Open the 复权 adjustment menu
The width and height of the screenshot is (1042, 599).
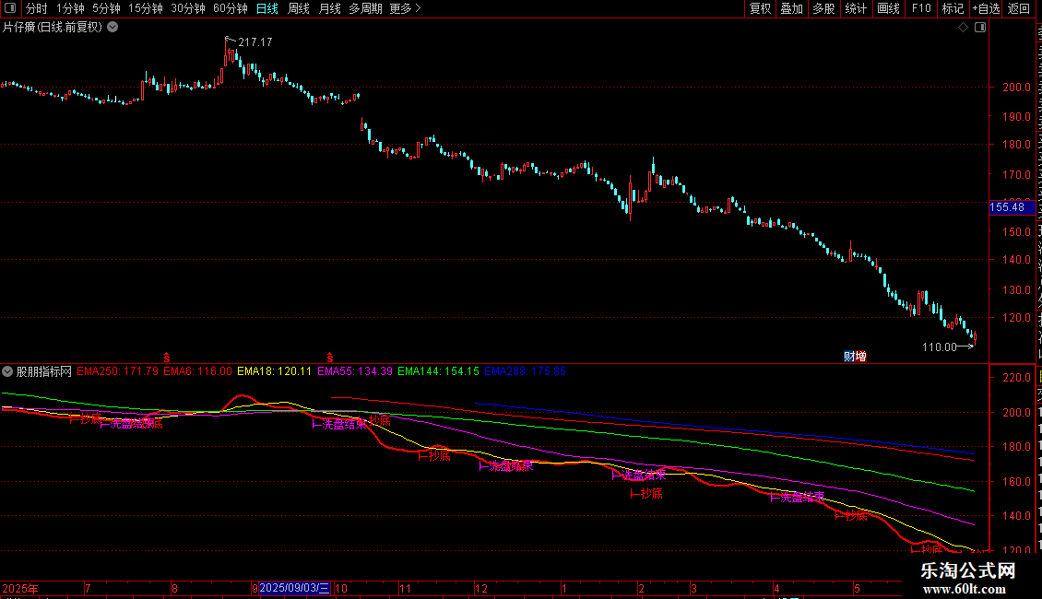click(760, 8)
